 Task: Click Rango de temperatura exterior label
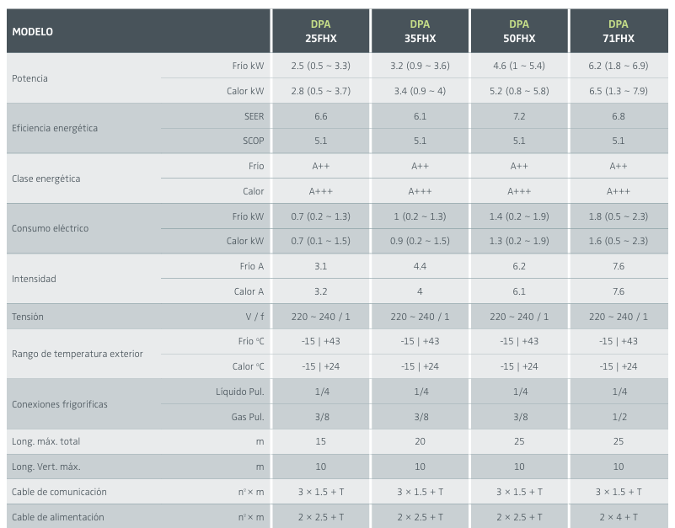(78, 354)
